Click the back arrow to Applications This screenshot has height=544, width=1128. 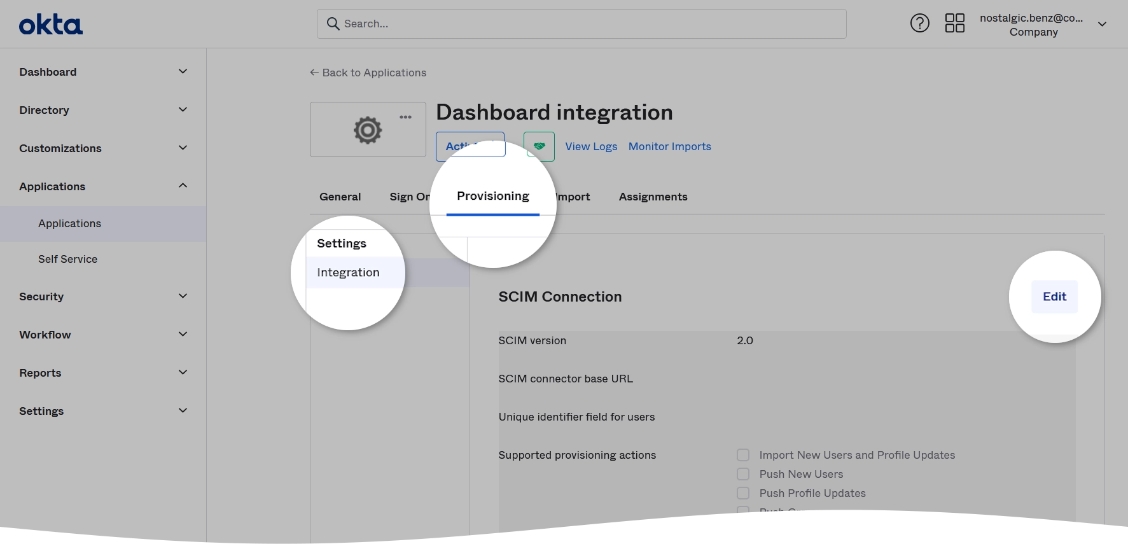point(314,73)
